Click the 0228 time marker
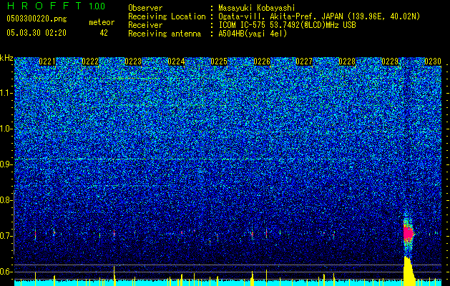Screen dimensions: 450x286 point(347,61)
